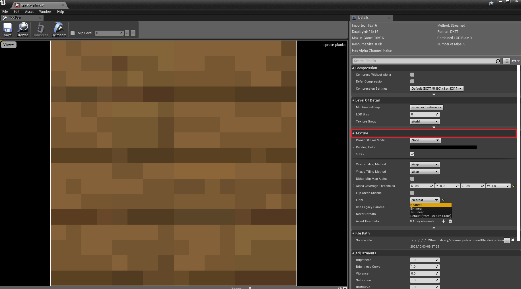Toggle the Mip Level checkbox

click(x=73, y=33)
